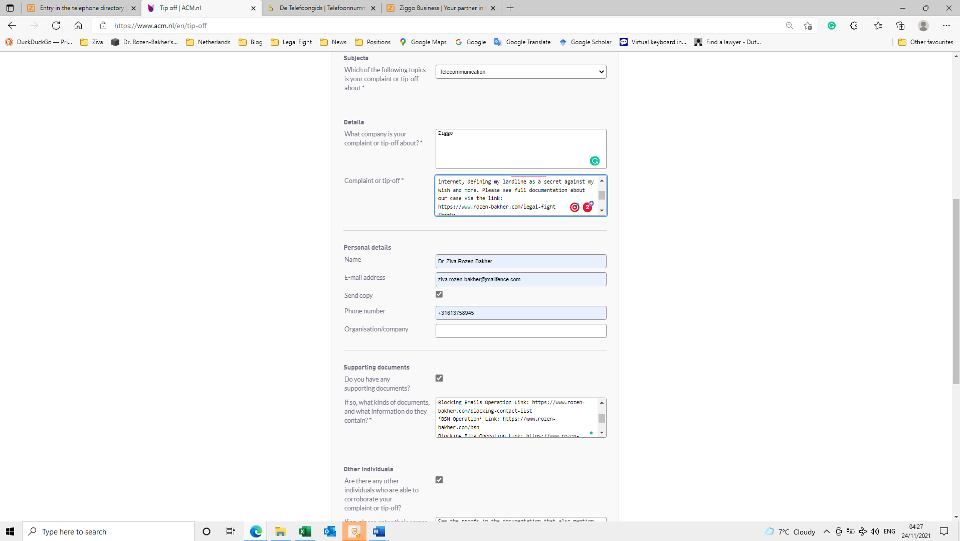This screenshot has width=960, height=541.
Task: Uncheck the Send copy checkbox
Action: pos(439,294)
